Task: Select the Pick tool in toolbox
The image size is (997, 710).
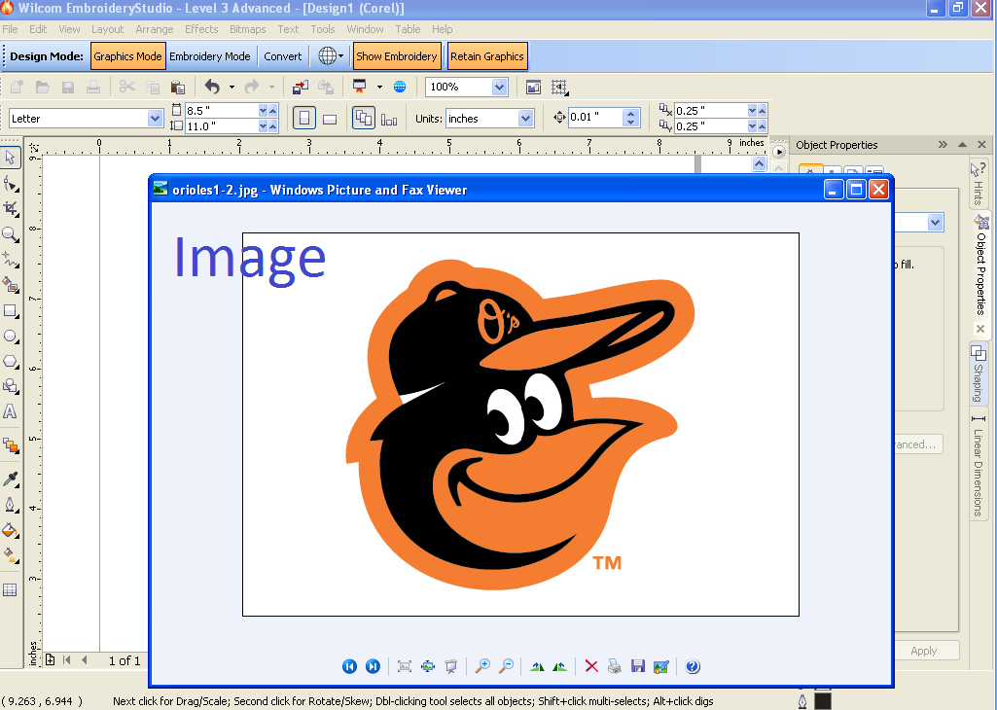Action: click(x=10, y=157)
